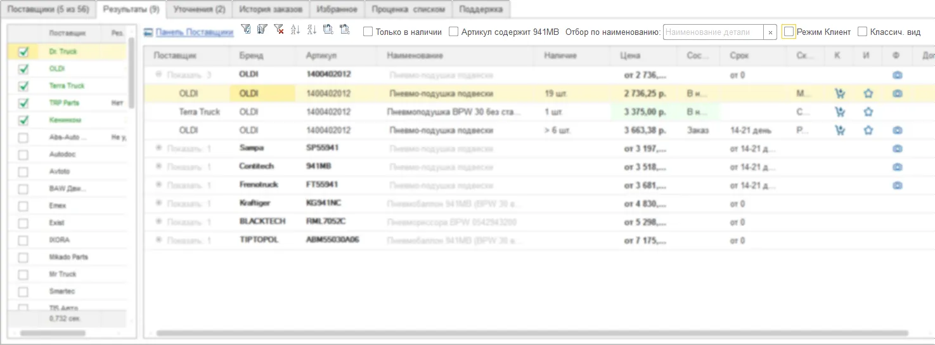Click the last copy-table toolbar icon
Screen dimensions: 935x345
click(345, 29)
